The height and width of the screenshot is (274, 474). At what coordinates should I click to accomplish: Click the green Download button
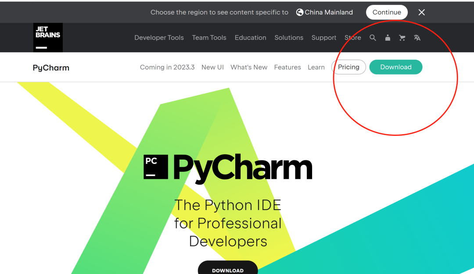coord(396,67)
